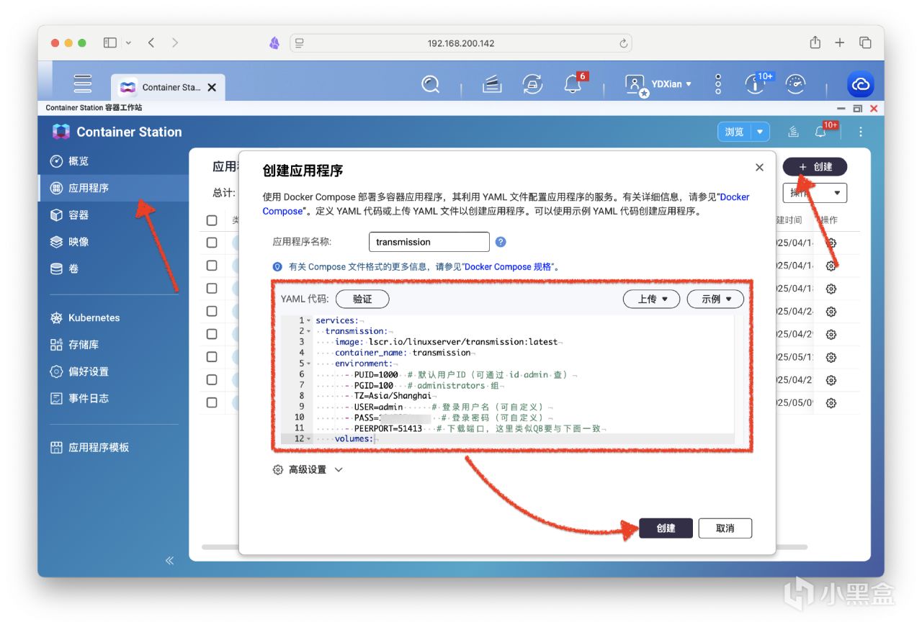Open the external devices sync icon
The height and width of the screenshot is (627, 922).
(532, 84)
